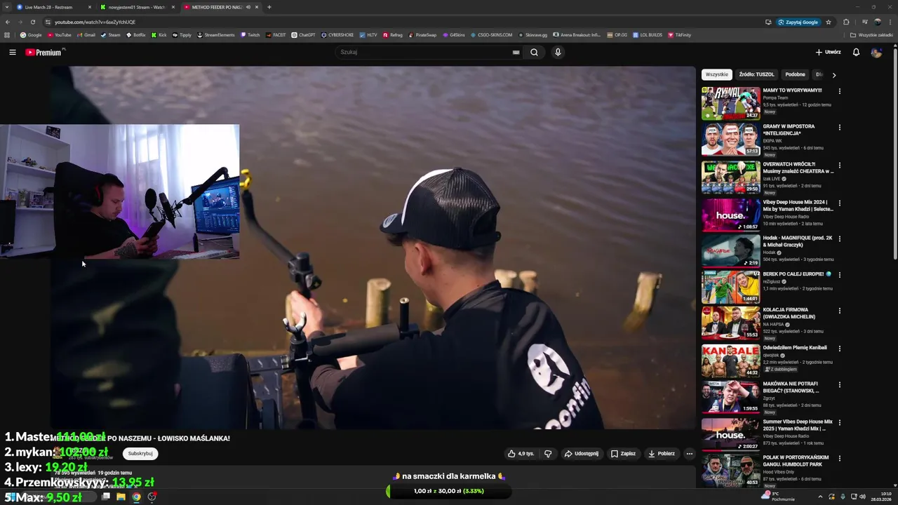Screen dimensions: 898x505
Task: Open taskbar volume control
Action: click(862, 497)
